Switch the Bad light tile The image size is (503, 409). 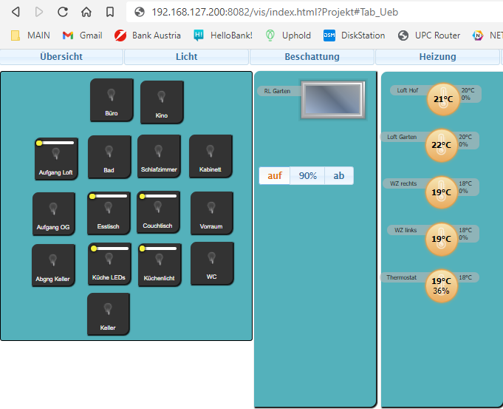coord(109,157)
